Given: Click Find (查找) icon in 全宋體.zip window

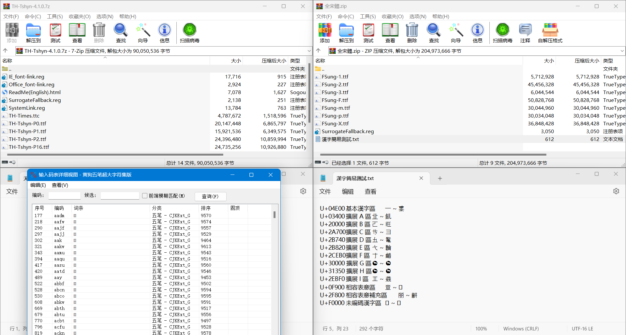Looking at the screenshot, I should [434, 33].
